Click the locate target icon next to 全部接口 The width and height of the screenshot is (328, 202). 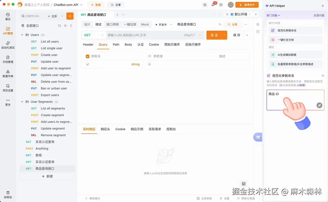click(65, 26)
